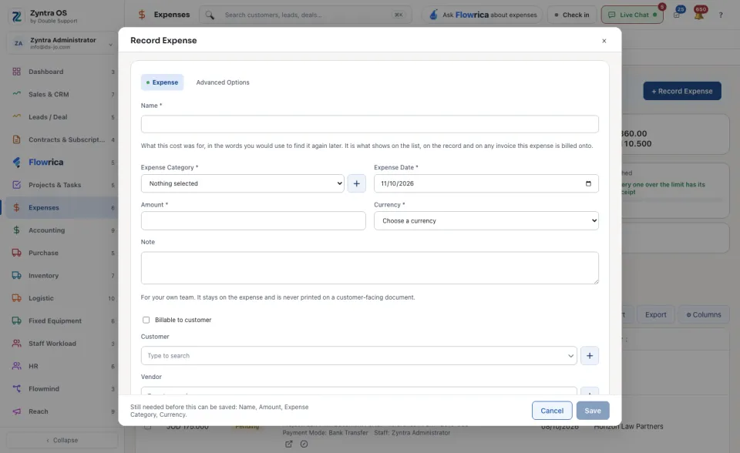Click the Zyntra OS logo
The width and height of the screenshot is (740, 453).
[16, 16]
